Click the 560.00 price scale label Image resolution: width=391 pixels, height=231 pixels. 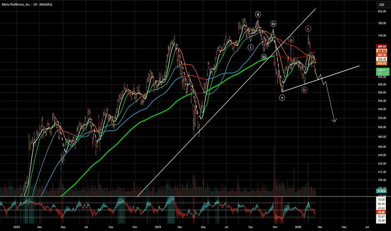coord(382,101)
